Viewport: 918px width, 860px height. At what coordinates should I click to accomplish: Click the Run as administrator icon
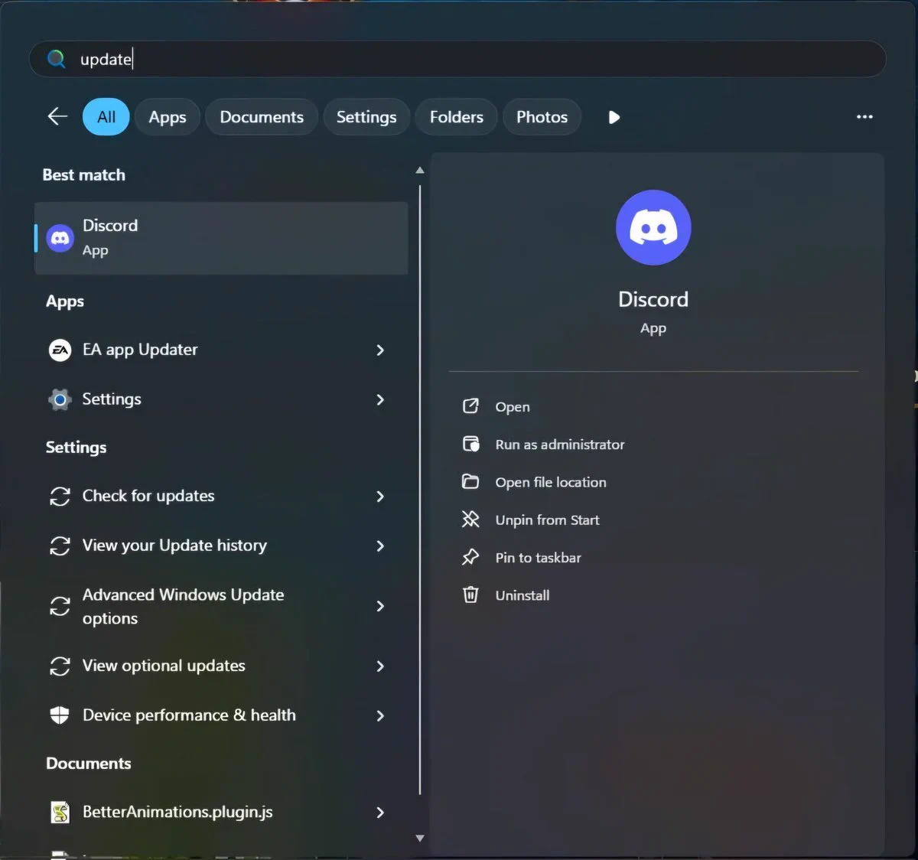[x=470, y=444]
